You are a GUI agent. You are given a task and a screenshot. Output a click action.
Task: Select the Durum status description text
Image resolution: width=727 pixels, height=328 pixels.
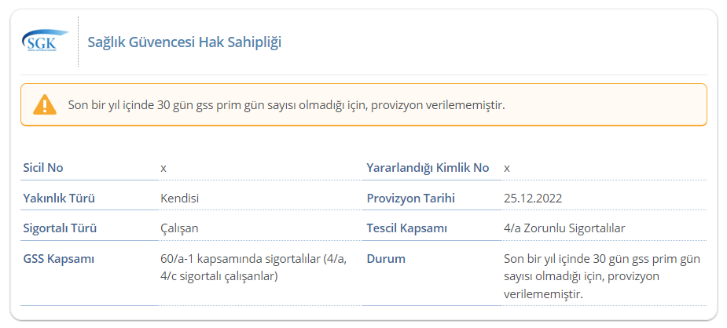point(602,277)
